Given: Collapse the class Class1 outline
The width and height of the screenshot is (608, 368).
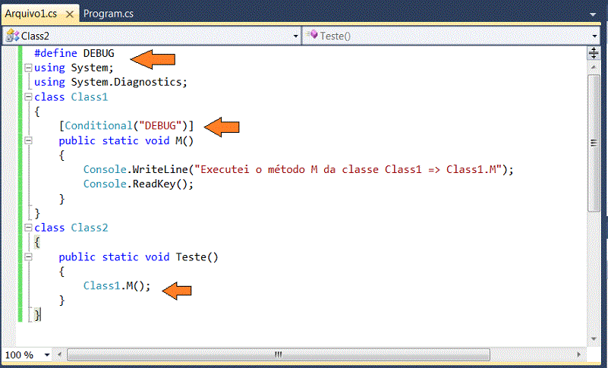Looking at the screenshot, I should coord(28,97).
